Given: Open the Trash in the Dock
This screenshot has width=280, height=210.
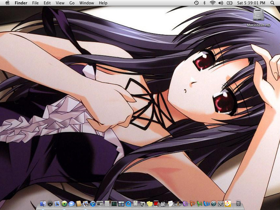Looking at the screenshot, I should [238, 203].
